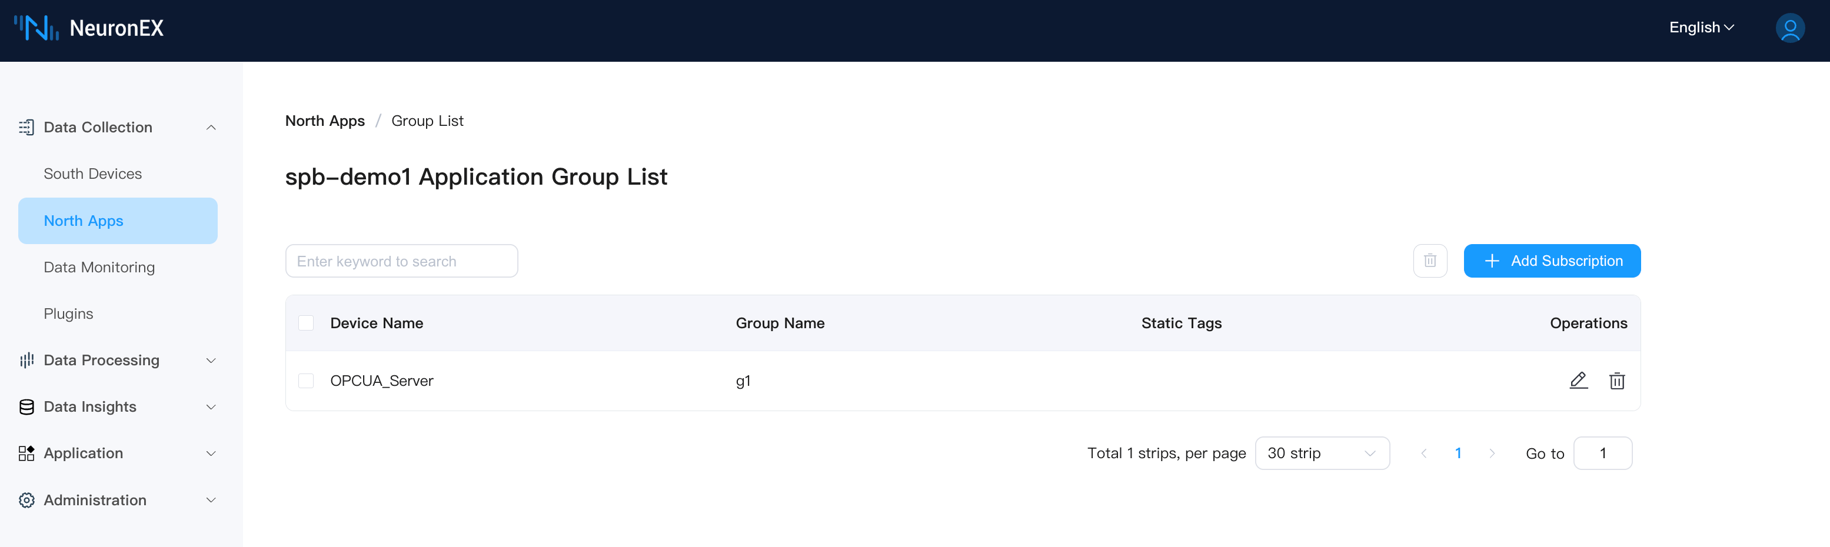
Task: Click the NeuronEX logo icon
Action: click(x=36, y=28)
